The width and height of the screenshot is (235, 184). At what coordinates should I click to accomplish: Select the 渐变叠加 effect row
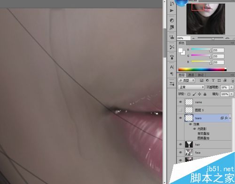pos(204,134)
